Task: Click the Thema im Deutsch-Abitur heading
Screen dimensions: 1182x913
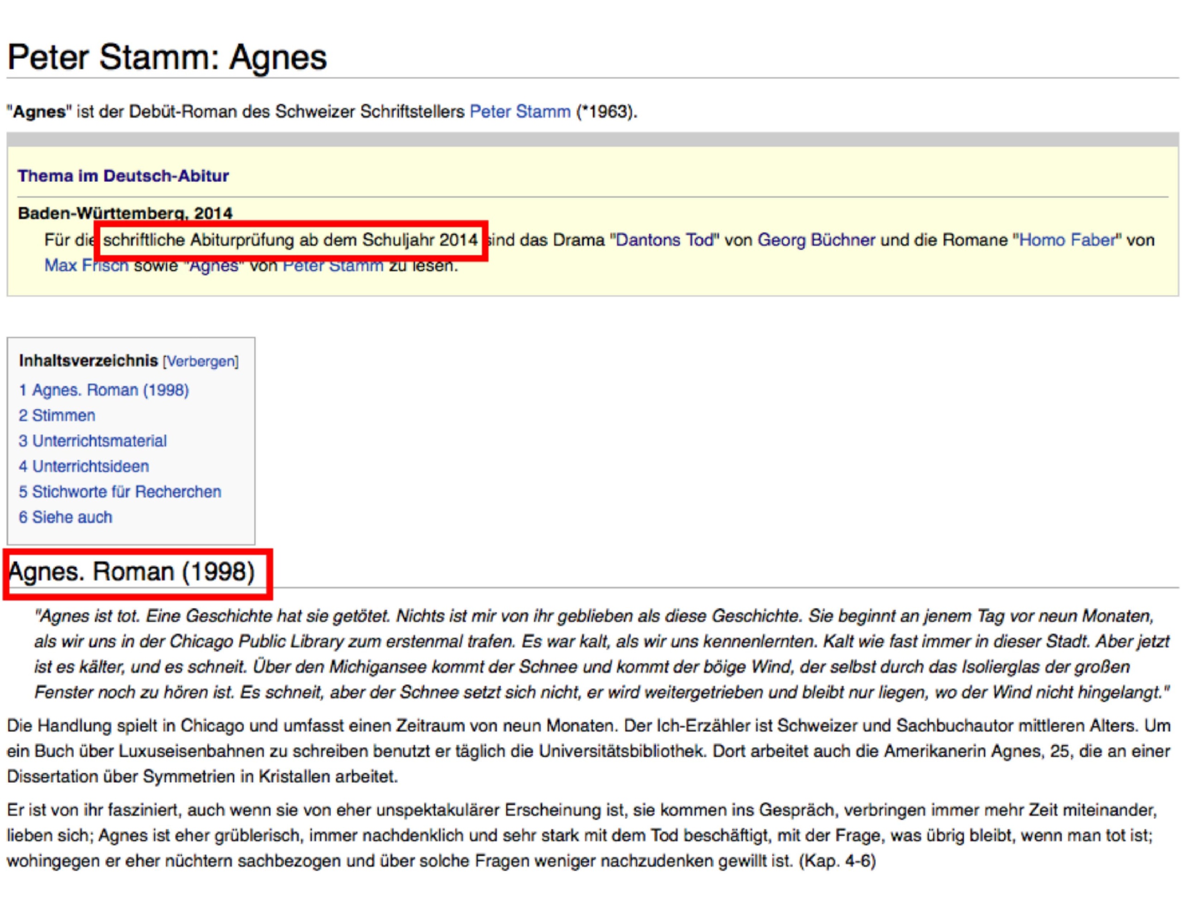Action: (123, 176)
